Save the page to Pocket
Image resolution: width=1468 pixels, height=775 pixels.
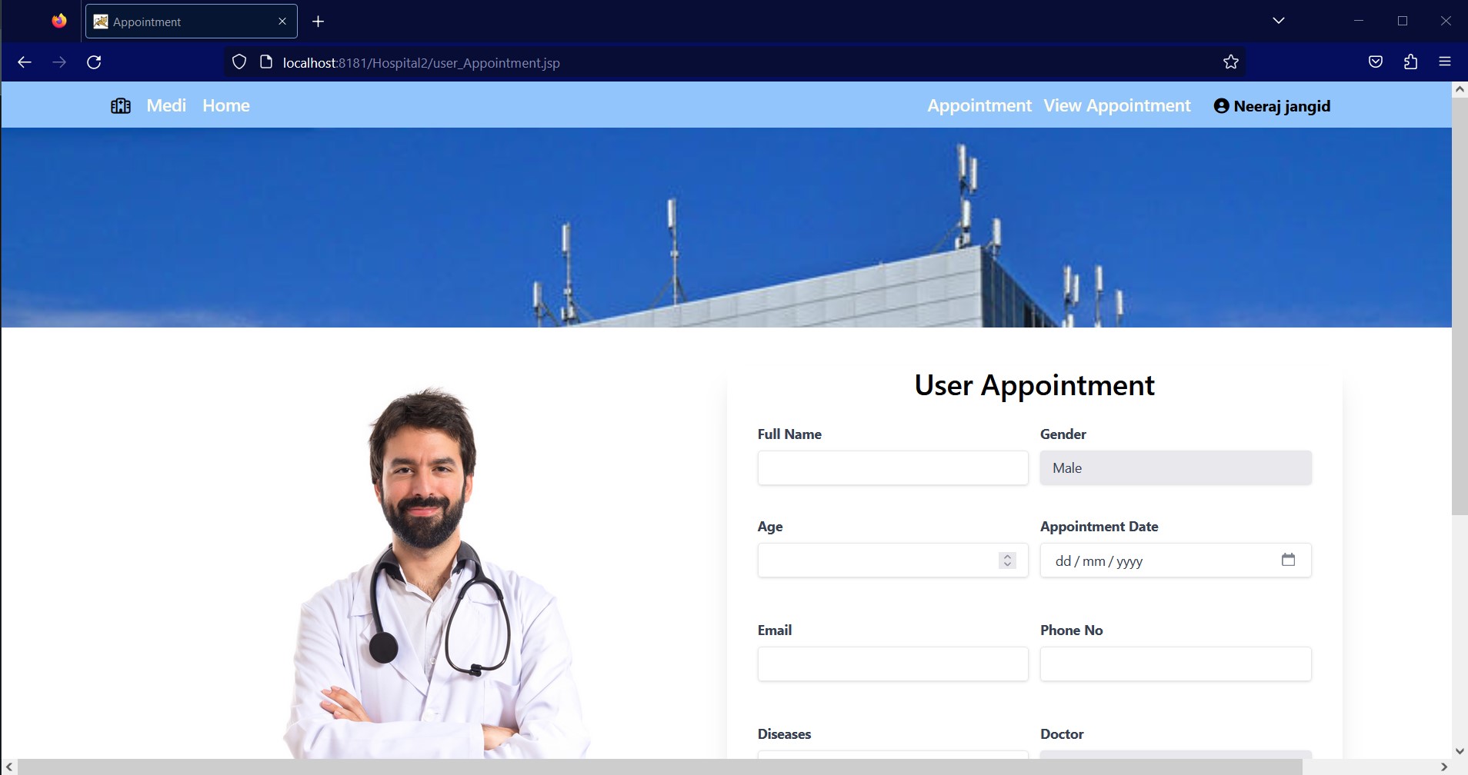(x=1375, y=62)
